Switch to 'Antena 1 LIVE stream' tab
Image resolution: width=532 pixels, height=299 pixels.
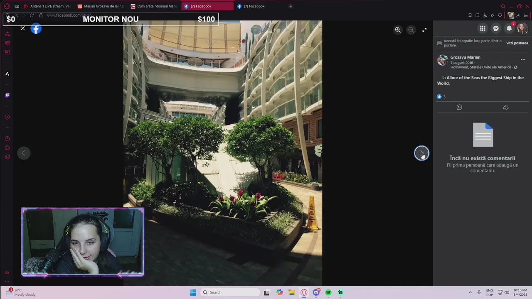pyautogui.click(x=47, y=6)
